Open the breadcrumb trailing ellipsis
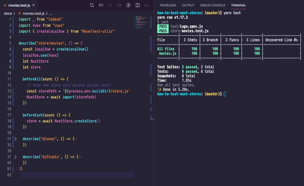The width and height of the screenshot is (304, 186). click(50, 13)
